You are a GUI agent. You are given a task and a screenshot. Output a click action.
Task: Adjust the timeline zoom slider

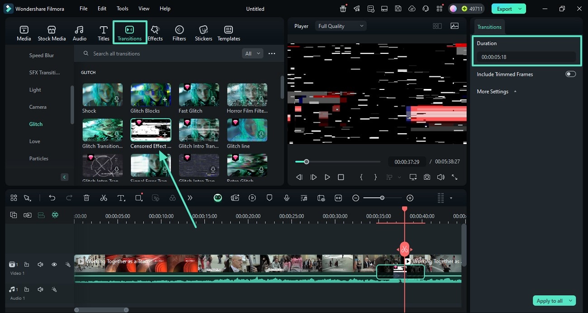pyautogui.click(x=382, y=198)
